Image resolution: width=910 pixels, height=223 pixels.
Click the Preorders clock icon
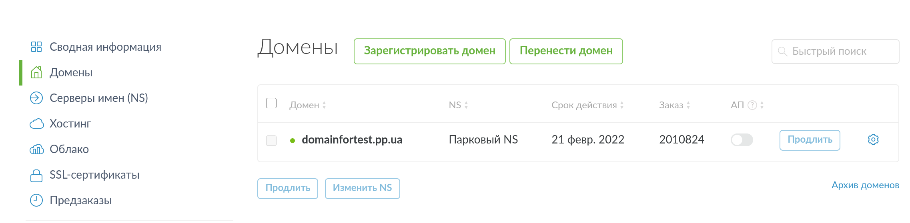[x=36, y=200]
